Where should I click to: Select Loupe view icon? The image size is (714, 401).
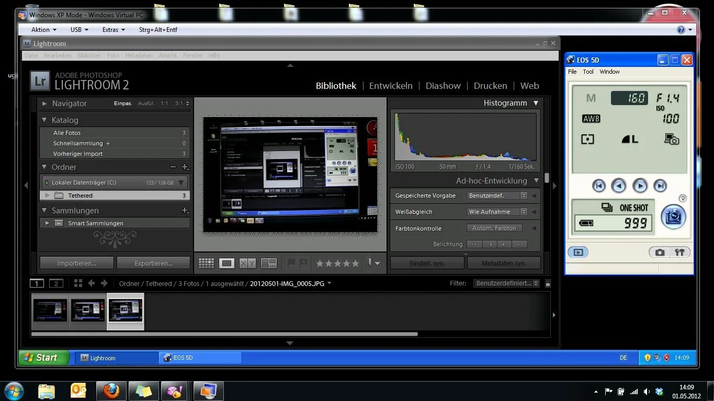tap(226, 263)
